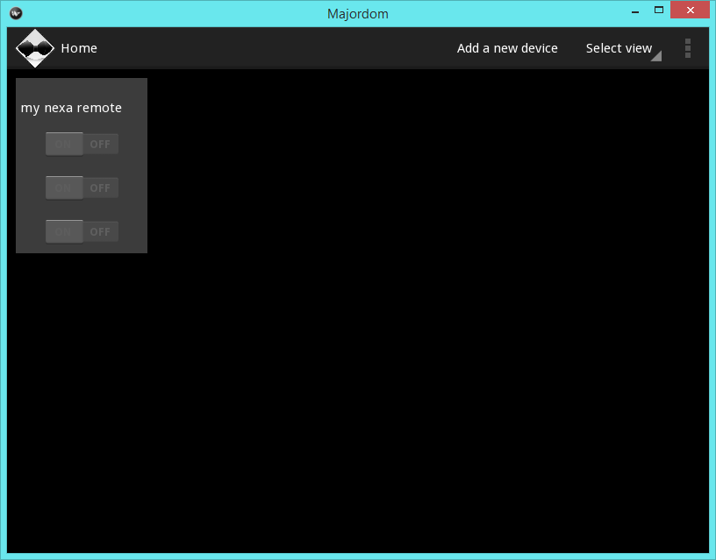
Task: Maximize the Majordom window
Action: [x=658, y=10]
